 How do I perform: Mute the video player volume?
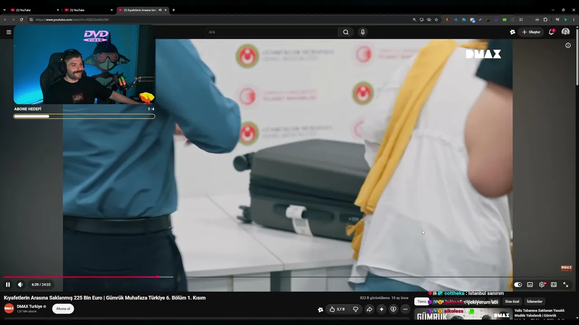[20, 284]
